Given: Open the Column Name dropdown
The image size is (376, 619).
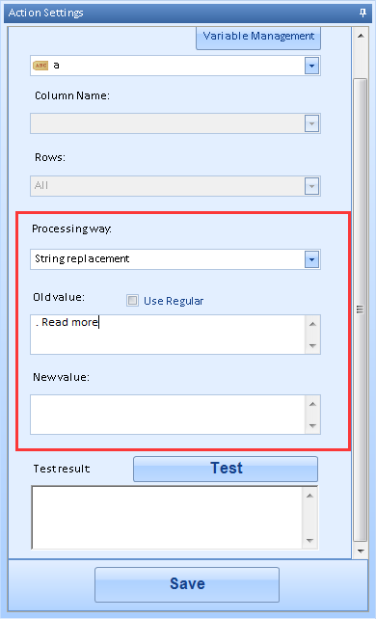Looking at the screenshot, I should coord(311,124).
